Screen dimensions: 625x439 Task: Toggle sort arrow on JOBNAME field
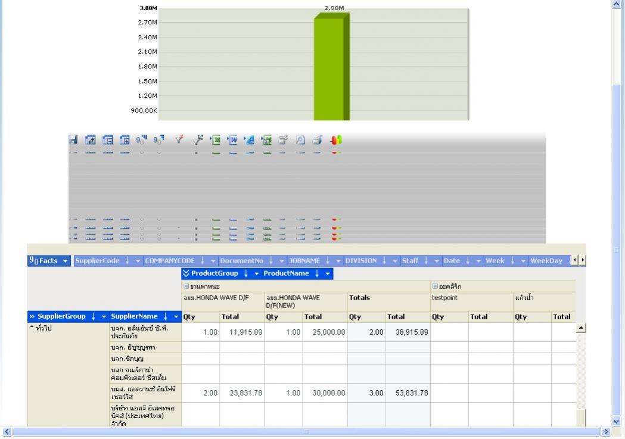[x=328, y=260]
